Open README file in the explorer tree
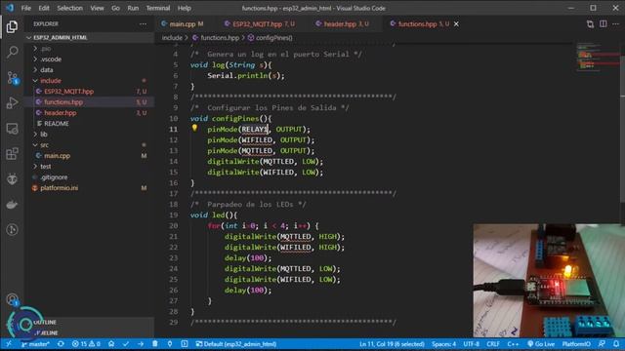The height and width of the screenshot is (351, 625). point(57,124)
